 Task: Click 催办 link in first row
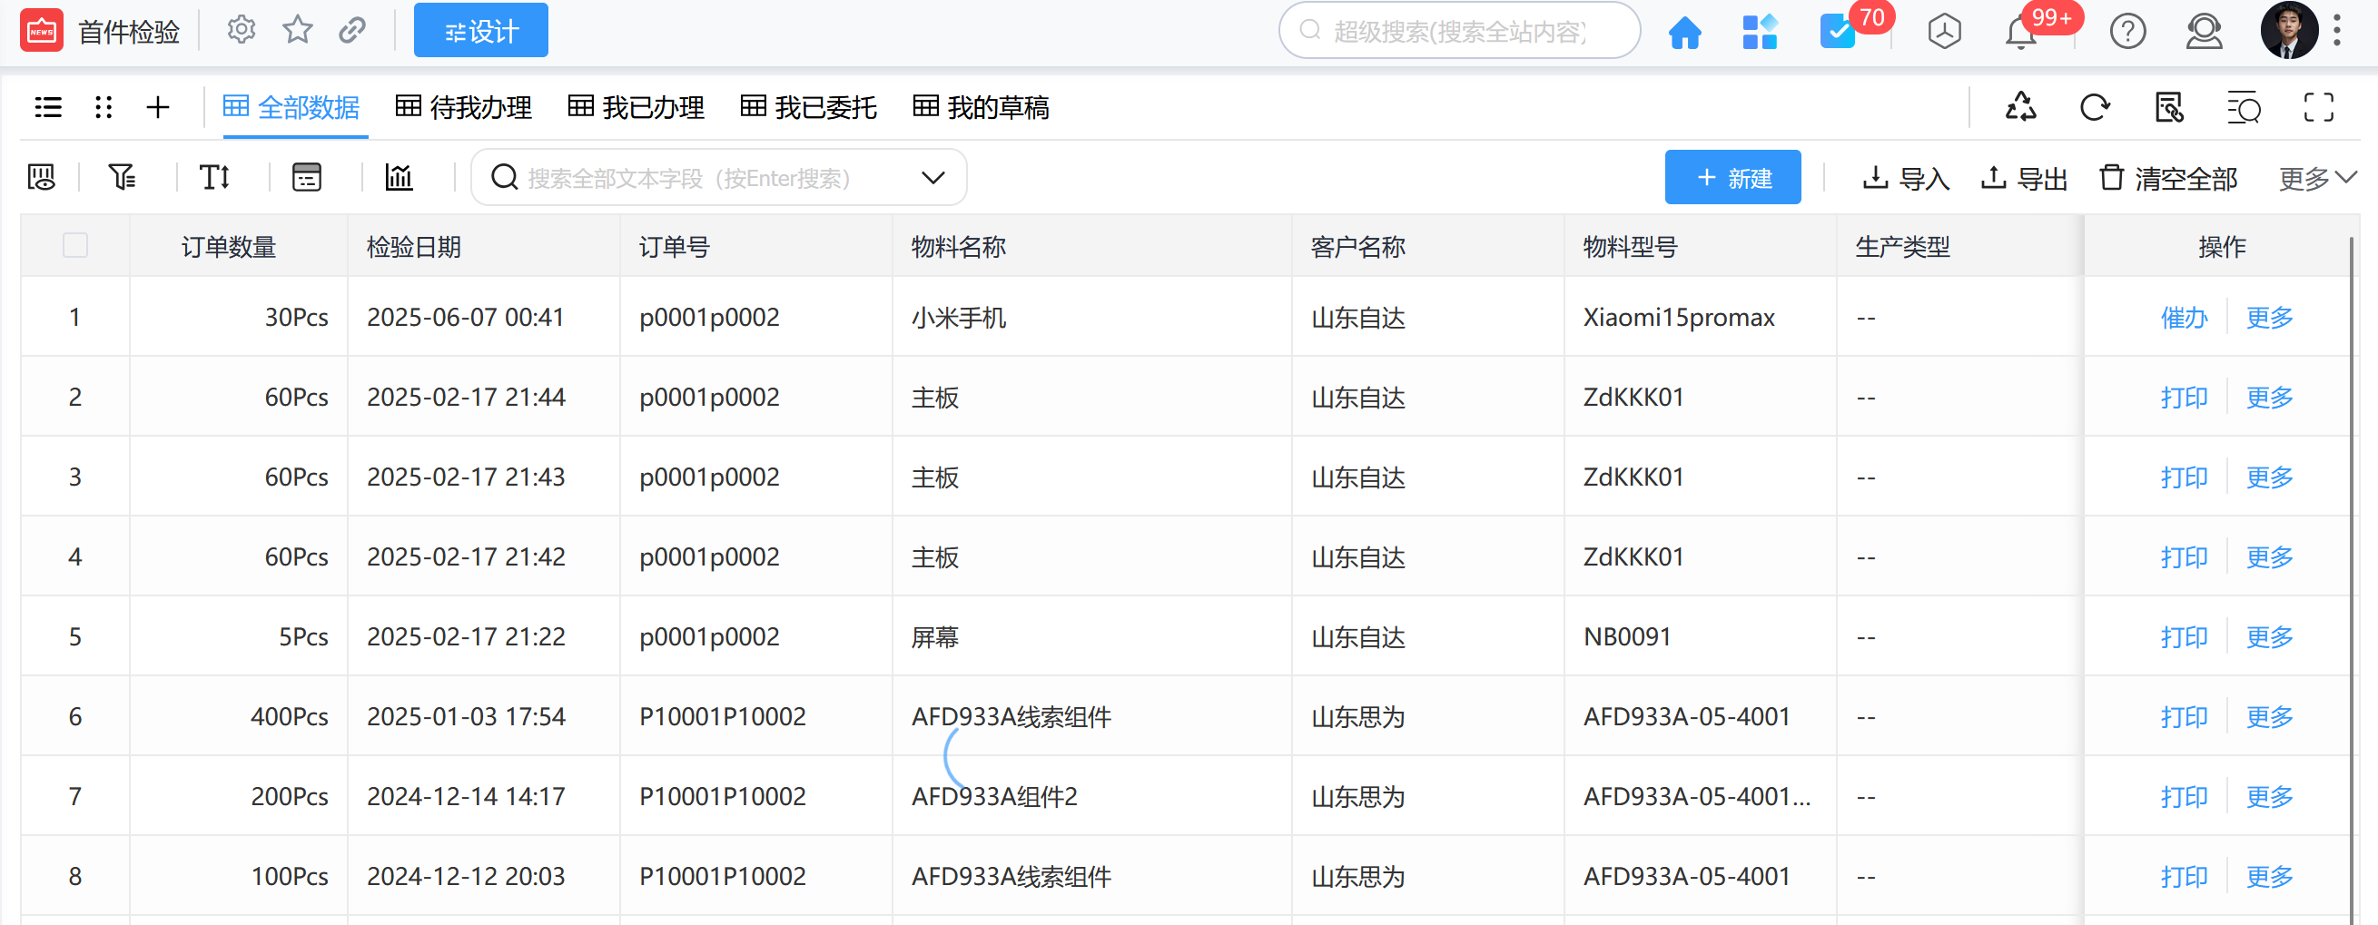click(2183, 318)
